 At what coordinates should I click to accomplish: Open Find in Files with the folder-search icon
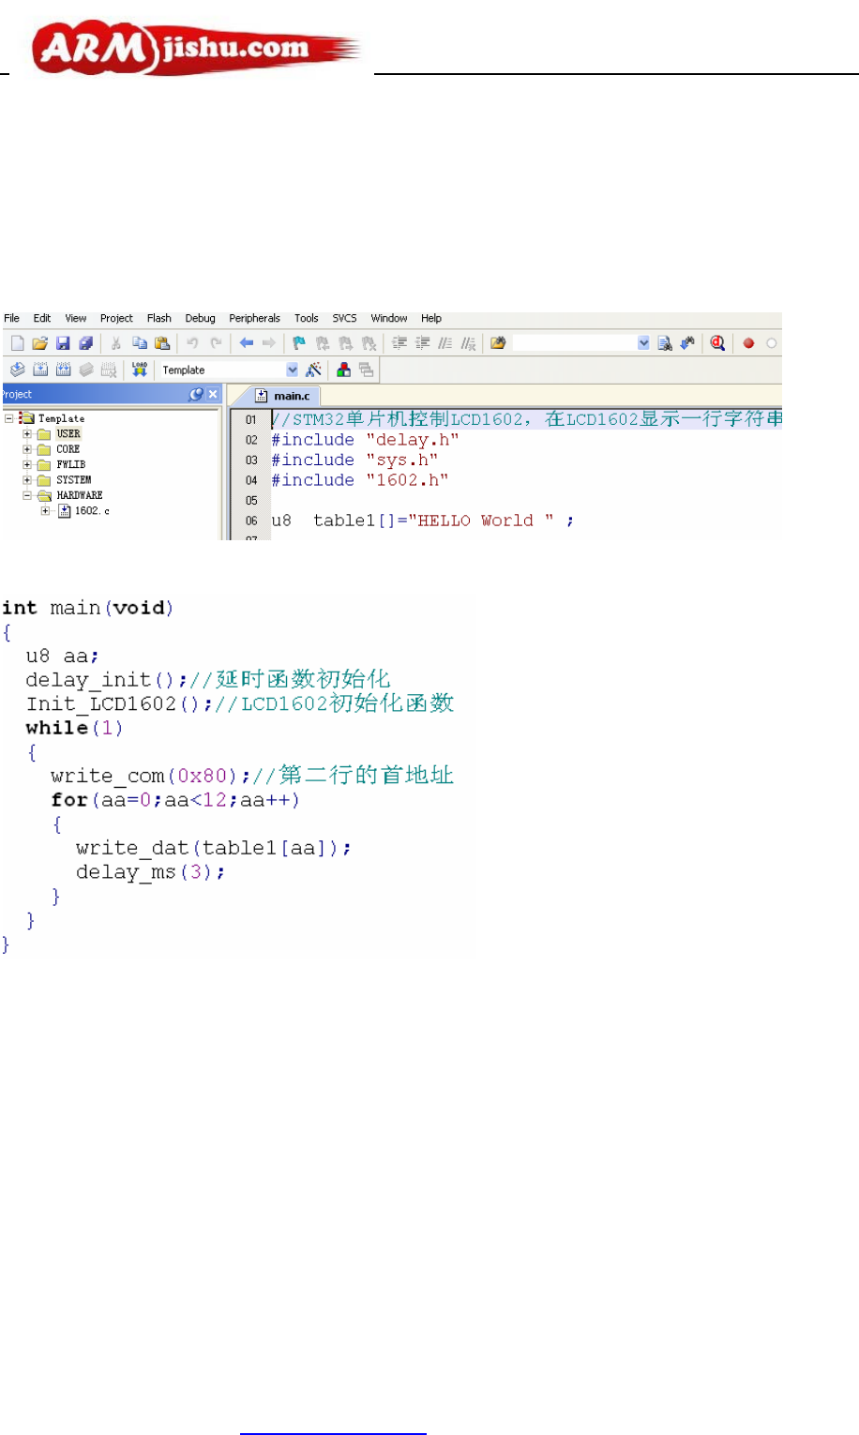498,343
